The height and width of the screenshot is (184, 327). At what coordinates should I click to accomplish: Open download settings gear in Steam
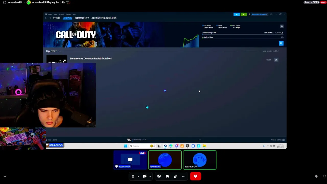tap(282, 26)
